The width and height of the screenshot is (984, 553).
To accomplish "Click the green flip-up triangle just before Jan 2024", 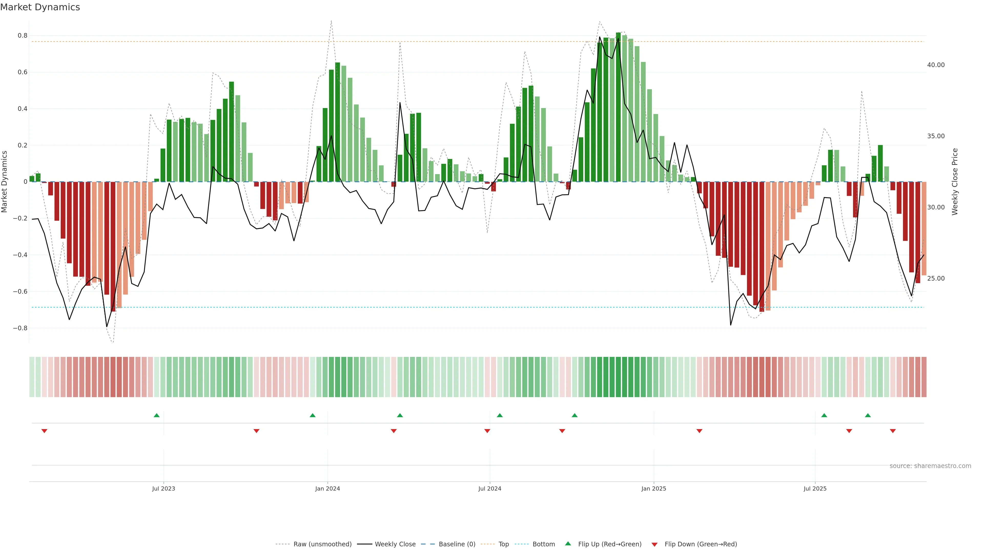I will [312, 415].
